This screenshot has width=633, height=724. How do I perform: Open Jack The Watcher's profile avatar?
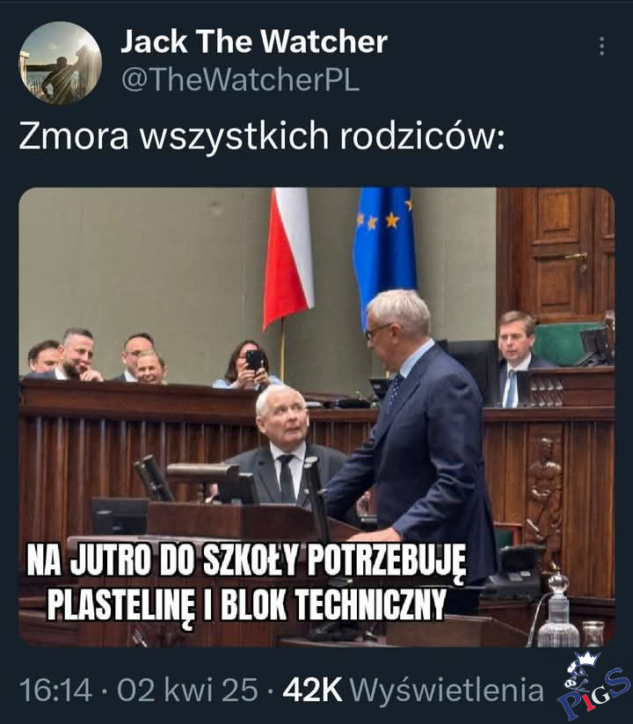61,63
